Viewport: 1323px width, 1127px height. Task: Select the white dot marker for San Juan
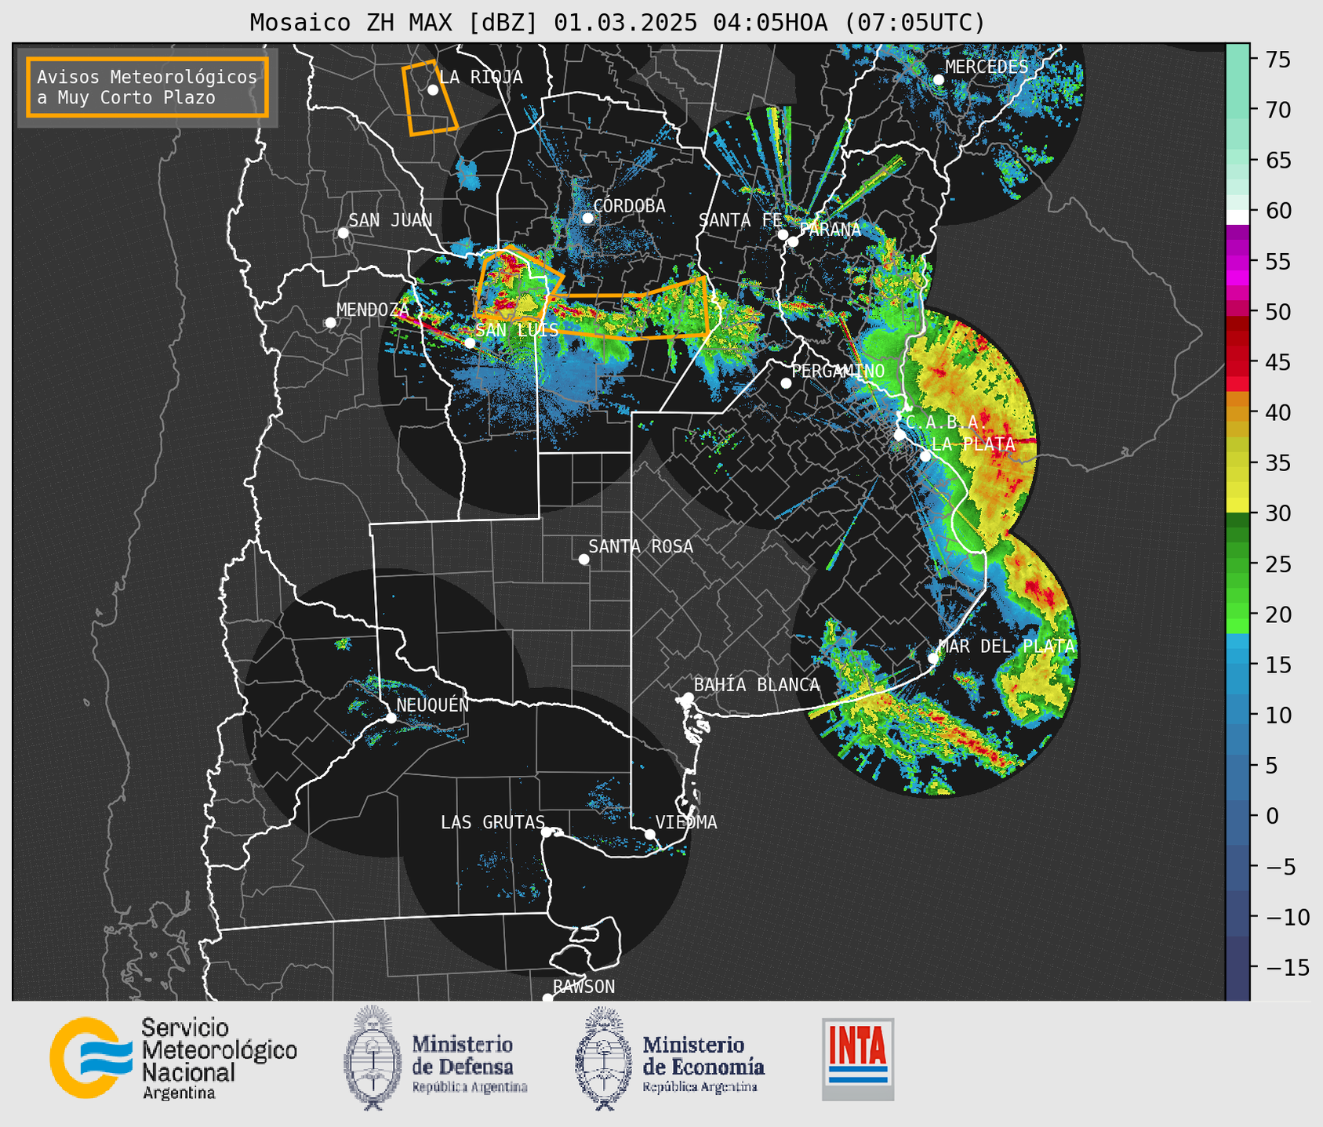[x=343, y=233]
